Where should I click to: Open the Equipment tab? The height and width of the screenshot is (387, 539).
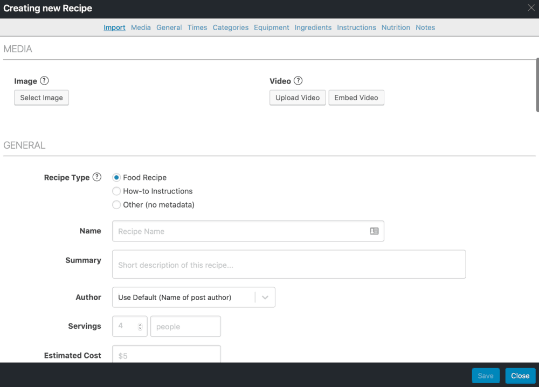click(x=272, y=27)
